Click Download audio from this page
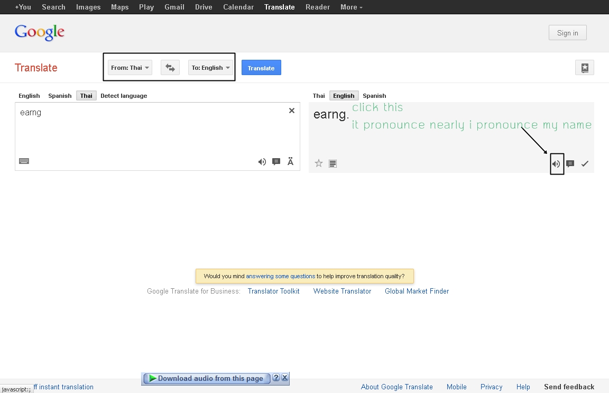 coord(210,378)
